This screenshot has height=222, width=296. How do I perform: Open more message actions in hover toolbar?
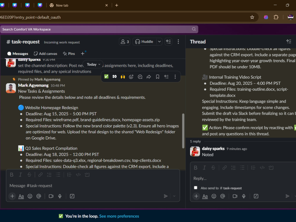point(175,77)
